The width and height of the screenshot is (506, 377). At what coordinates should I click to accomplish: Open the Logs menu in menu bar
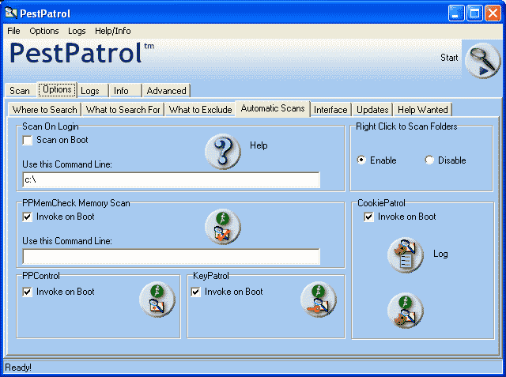tap(77, 31)
